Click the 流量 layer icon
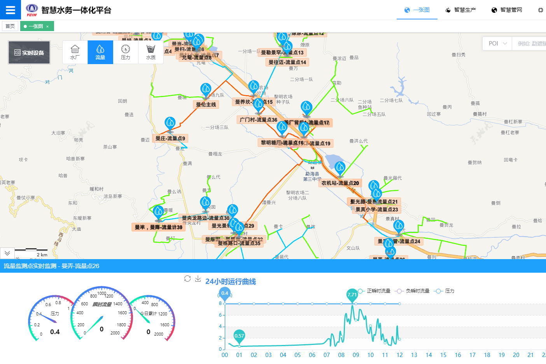 click(100, 52)
